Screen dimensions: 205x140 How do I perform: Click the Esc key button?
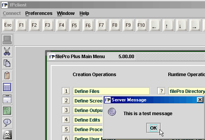click(8, 25)
